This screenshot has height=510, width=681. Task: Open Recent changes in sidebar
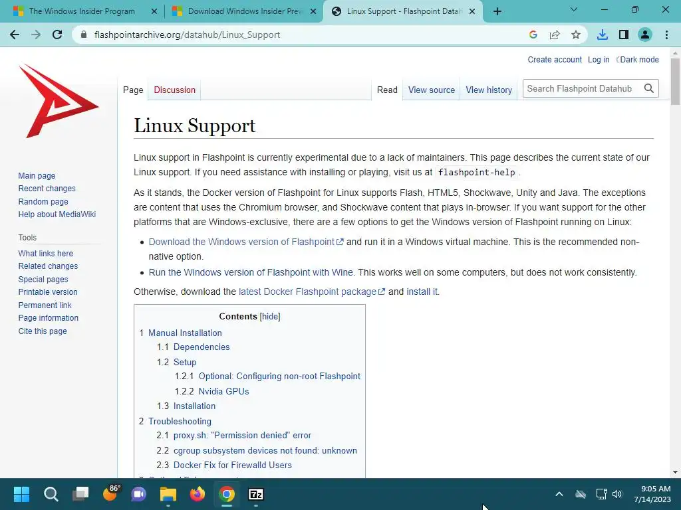[x=47, y=188]
